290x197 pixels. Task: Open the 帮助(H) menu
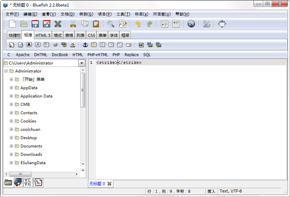tap(182, 14)
